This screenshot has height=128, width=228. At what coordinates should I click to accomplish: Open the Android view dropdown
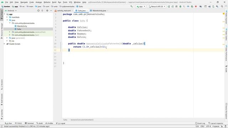pyautogui.click(x=11, y=11)
